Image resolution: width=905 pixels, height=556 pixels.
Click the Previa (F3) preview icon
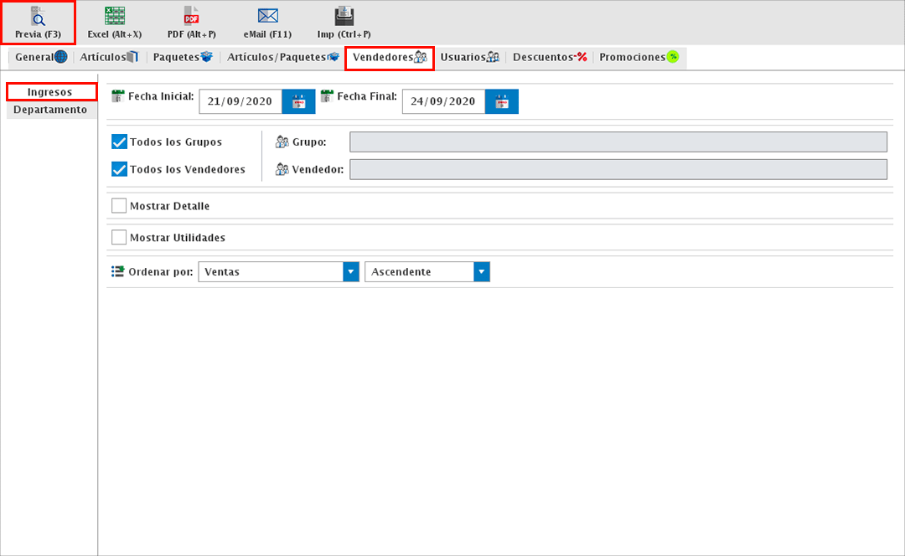38,17
